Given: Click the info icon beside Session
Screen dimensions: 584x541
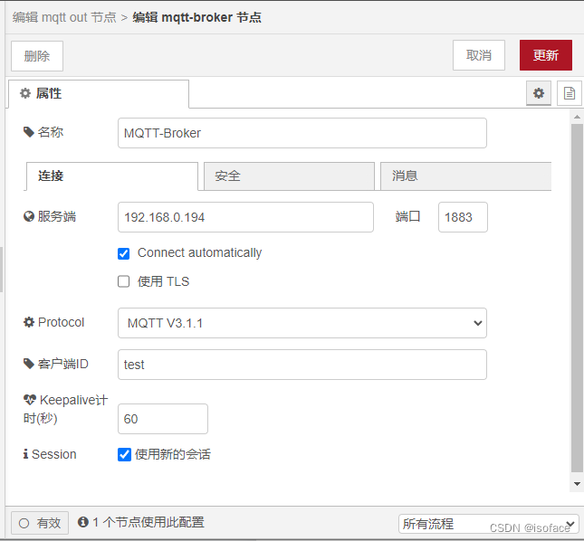Looking at the screenshot, I should pos(25,454).
